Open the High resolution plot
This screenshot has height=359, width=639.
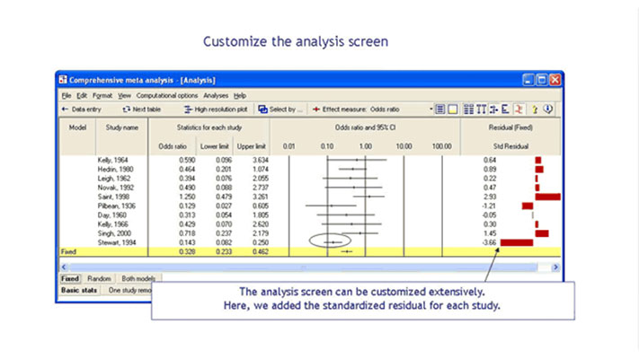point(216,109)
